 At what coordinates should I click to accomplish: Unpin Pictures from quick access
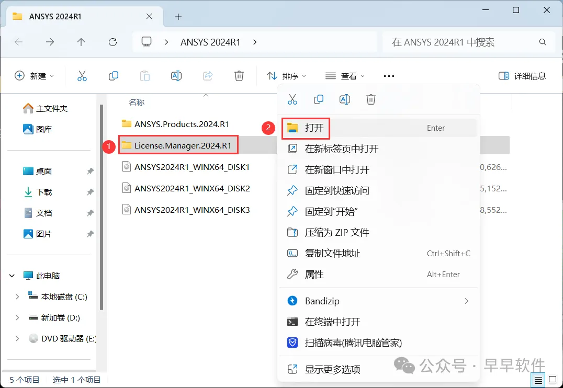point(90,234)
